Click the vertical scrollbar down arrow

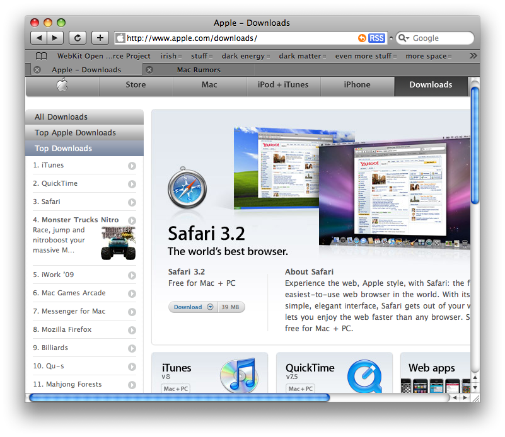pyautogui.click(x=475, y=387)
